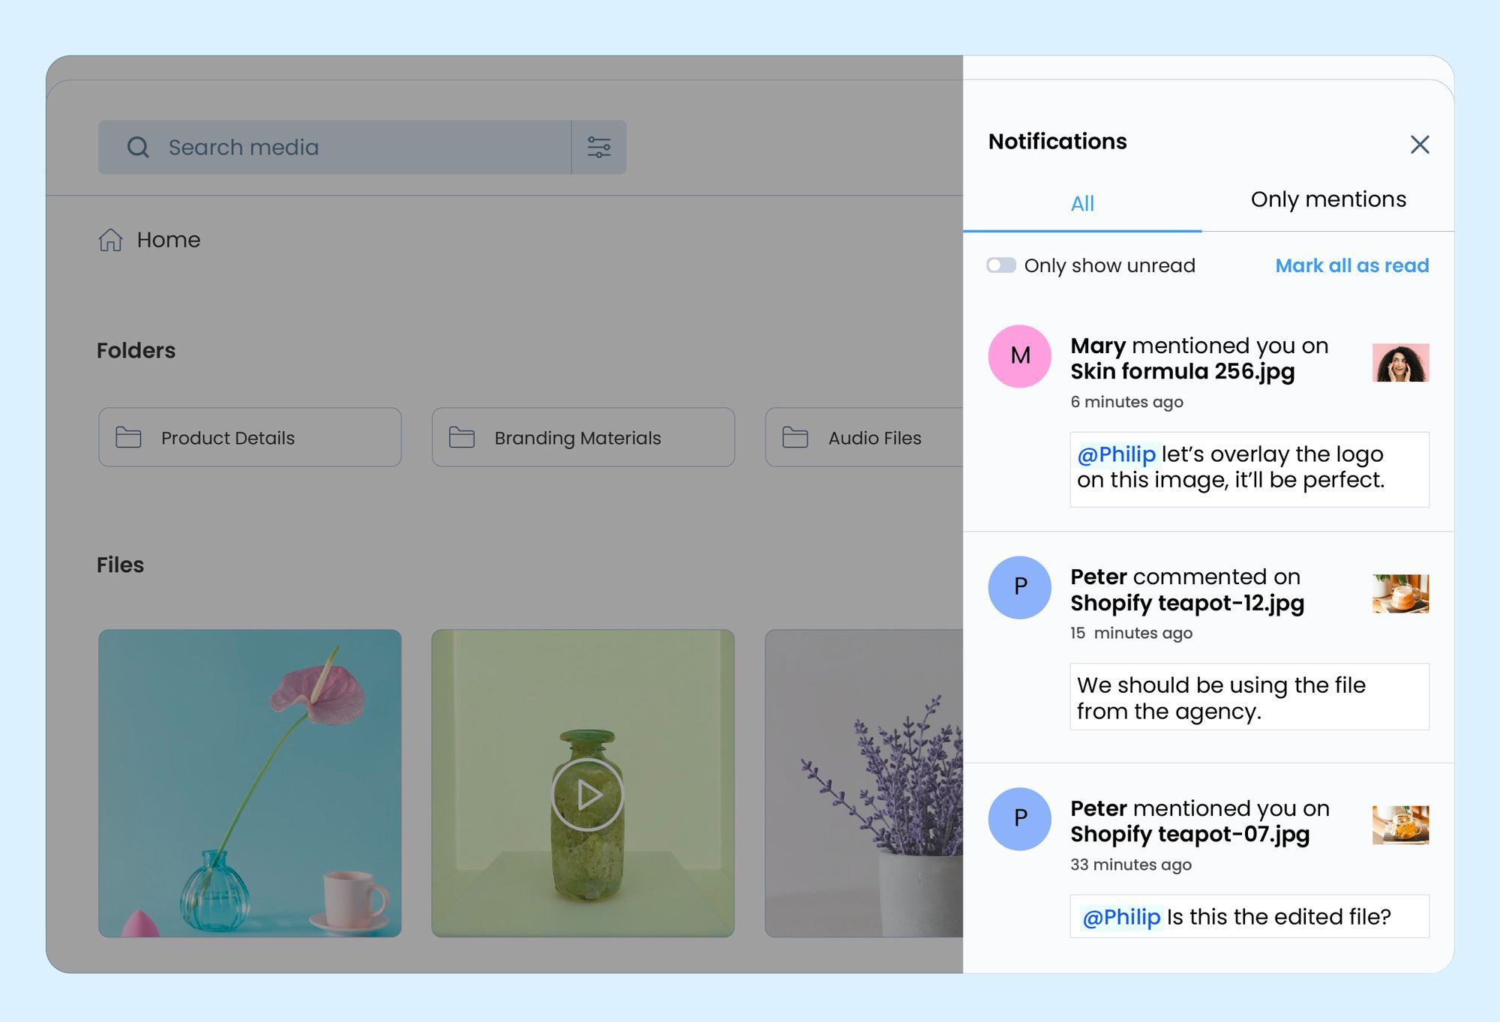Click the Folders heading
Screen dimensions: 1500x1022
[136, 350]
